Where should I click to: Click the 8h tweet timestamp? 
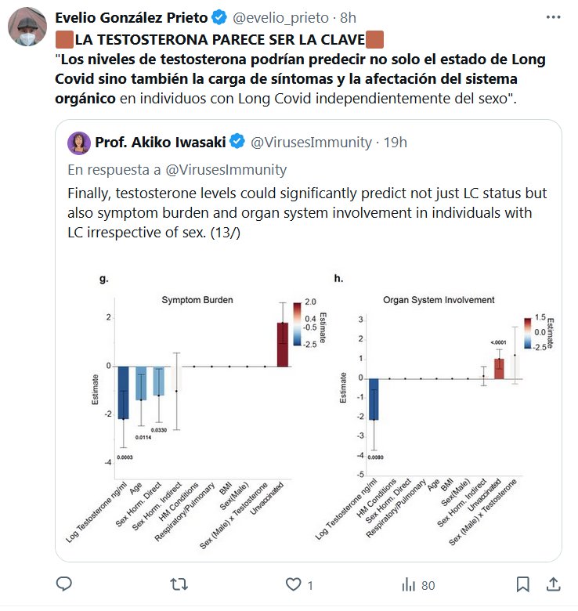click(349, 16)
